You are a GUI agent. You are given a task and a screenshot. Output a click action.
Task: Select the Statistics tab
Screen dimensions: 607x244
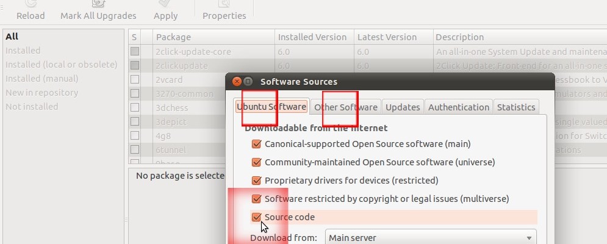coord(516,107)
